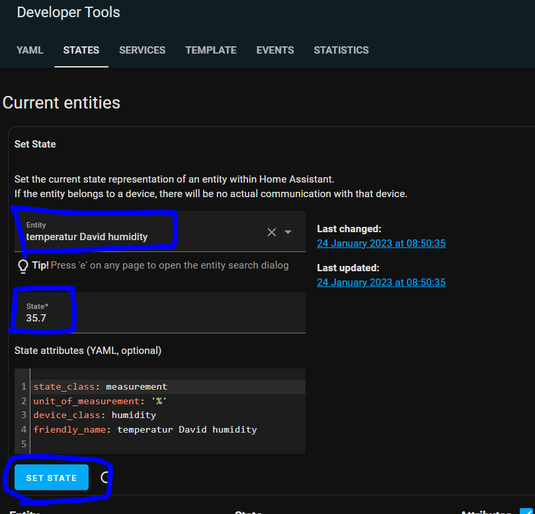The image size is (535, 514).
Task: Click the state_class line in YAML editor
Action: (100, 386)
